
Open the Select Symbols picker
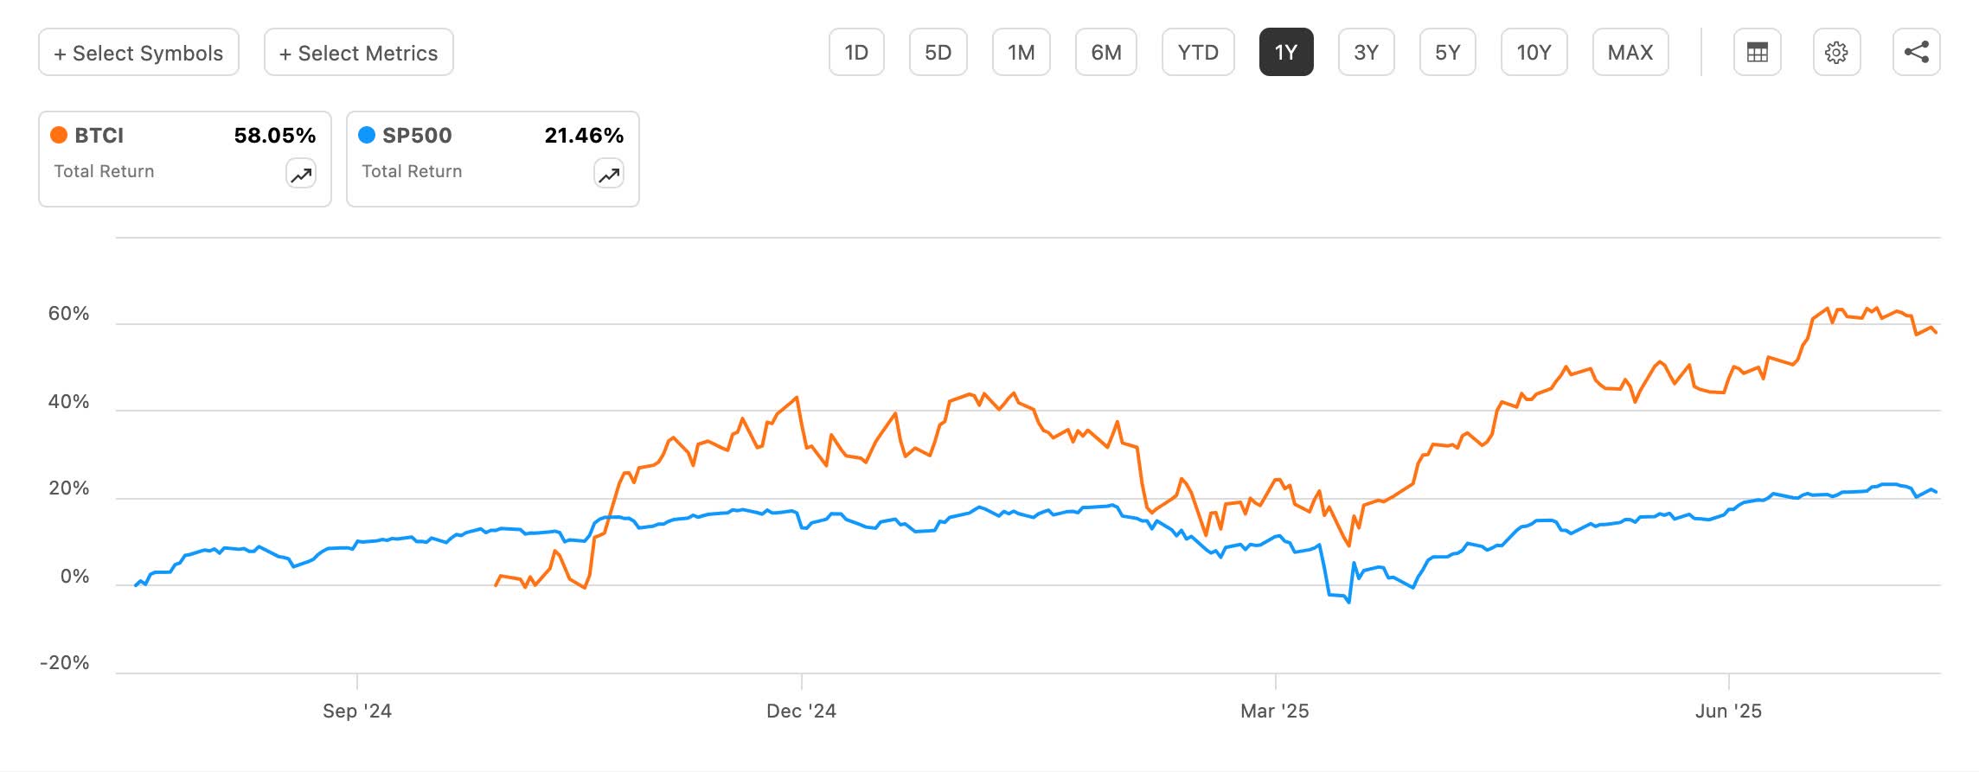point(138,53)
